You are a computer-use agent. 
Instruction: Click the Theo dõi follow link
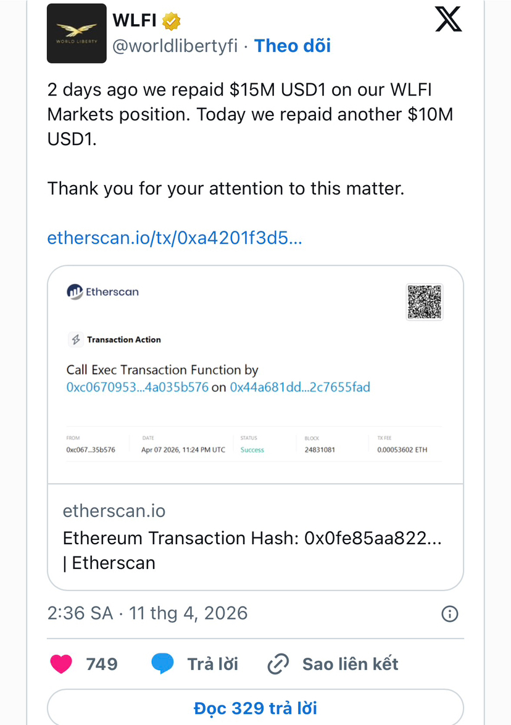pos(293,46)
